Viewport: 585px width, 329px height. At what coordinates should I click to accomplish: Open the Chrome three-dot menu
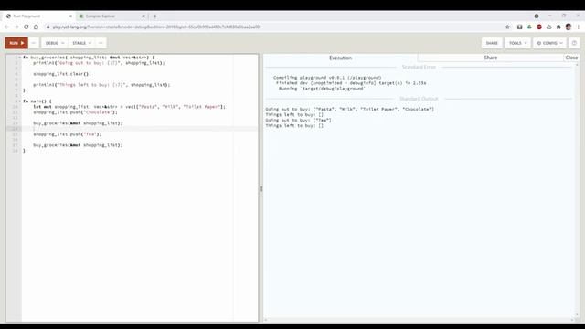579,27
